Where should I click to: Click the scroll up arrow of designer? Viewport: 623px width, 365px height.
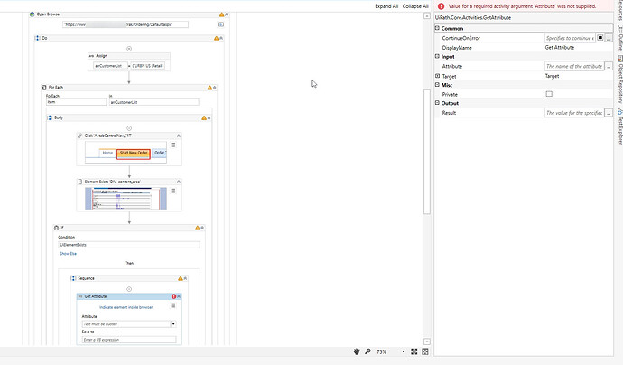(427, 16)
